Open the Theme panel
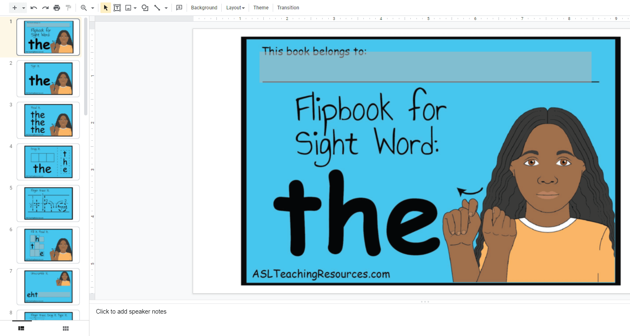630x336 pixels. tap(260, 8)
